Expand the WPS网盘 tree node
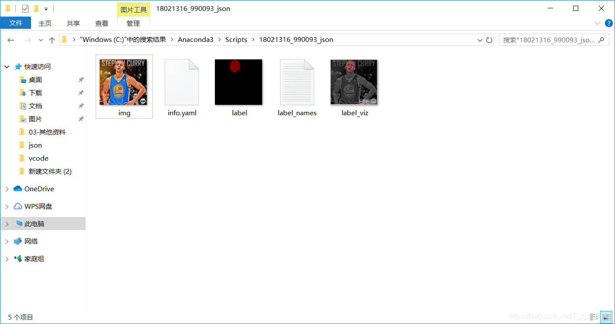 [x=7, y=207]
